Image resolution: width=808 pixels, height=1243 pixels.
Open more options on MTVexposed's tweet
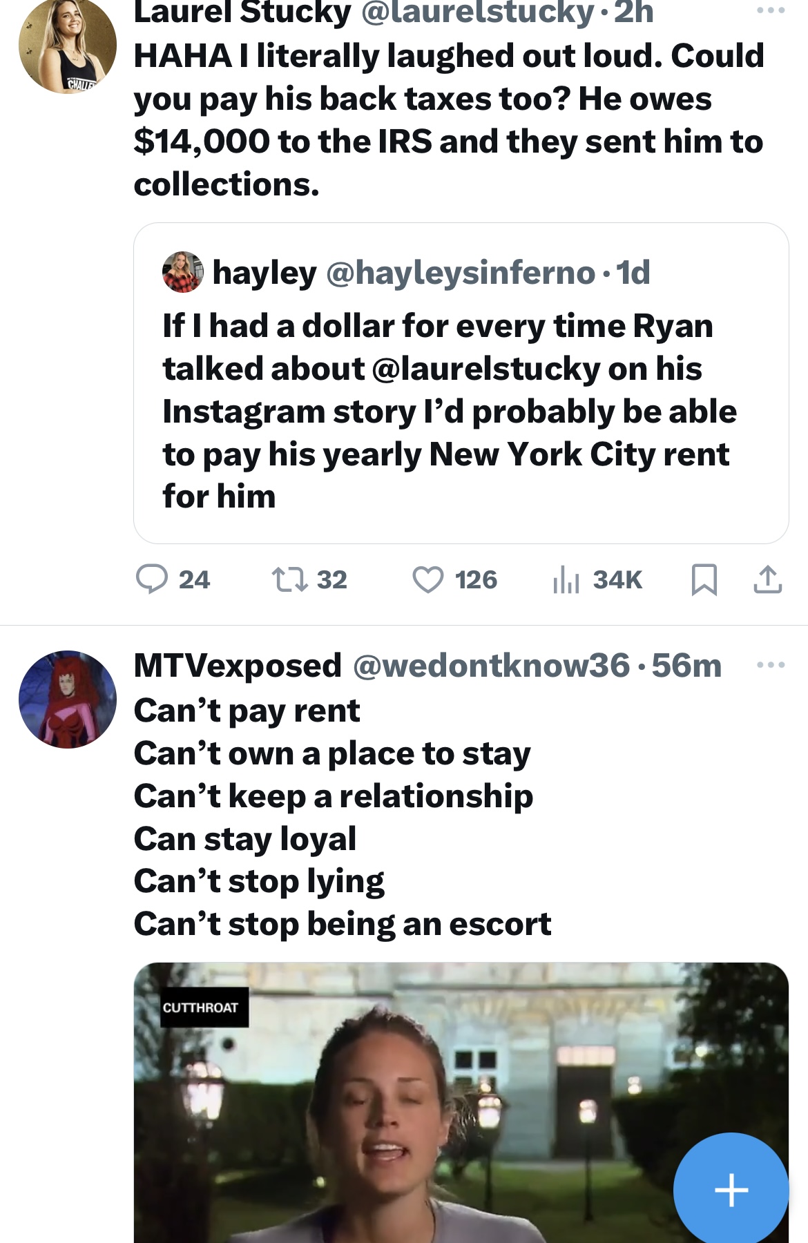[x=771, y=665]
